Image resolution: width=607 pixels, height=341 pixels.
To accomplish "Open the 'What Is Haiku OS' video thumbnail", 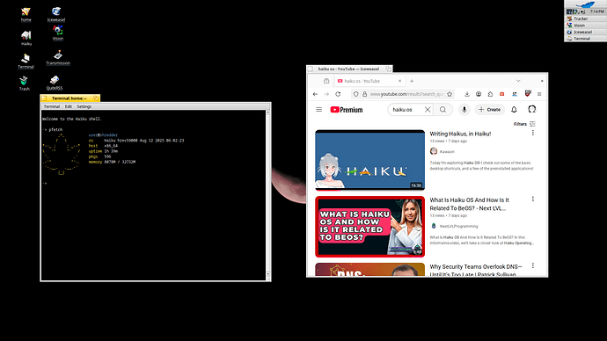I will [369, 227].
